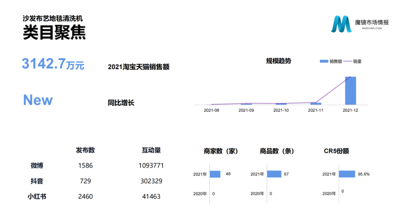This screenshot has width=400, height=224.
Task: Click the 2020年 label in 商家数 chart
Action: [x=200, y=194]
